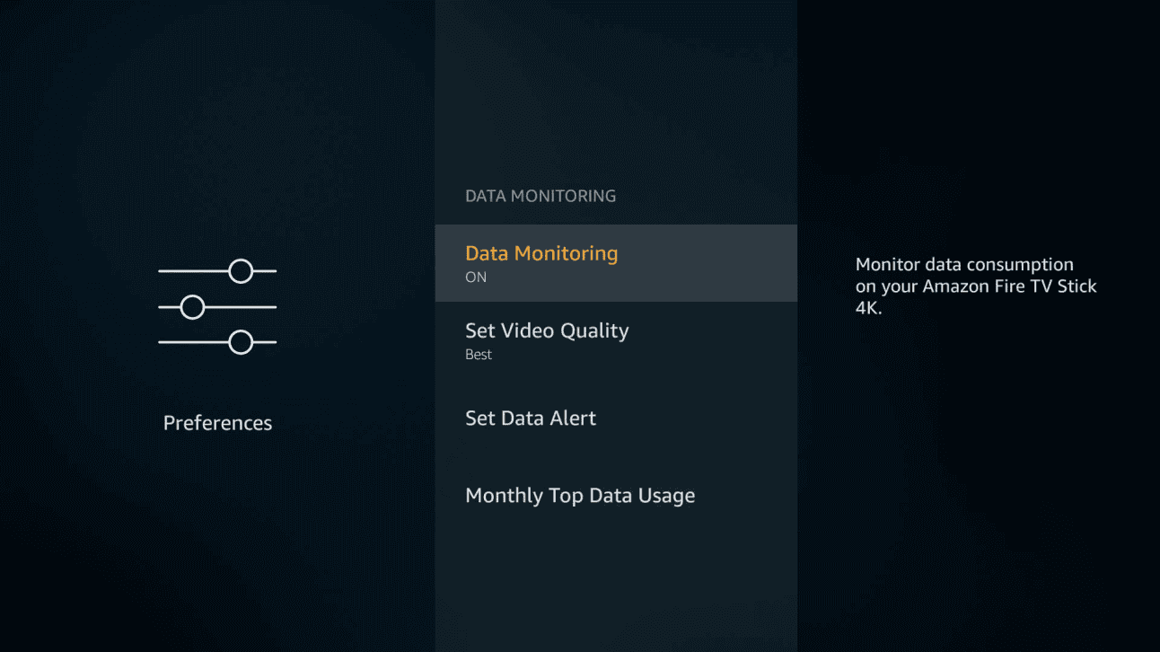Select Monthly Top Data Usage row
Viewport: 1160px width, 652px height.
tap(580, 495)
